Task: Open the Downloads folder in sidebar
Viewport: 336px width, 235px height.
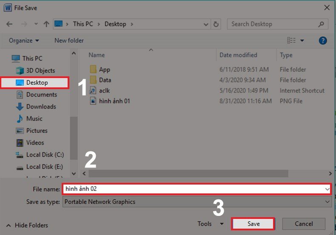Action: [x=41, y=106]
